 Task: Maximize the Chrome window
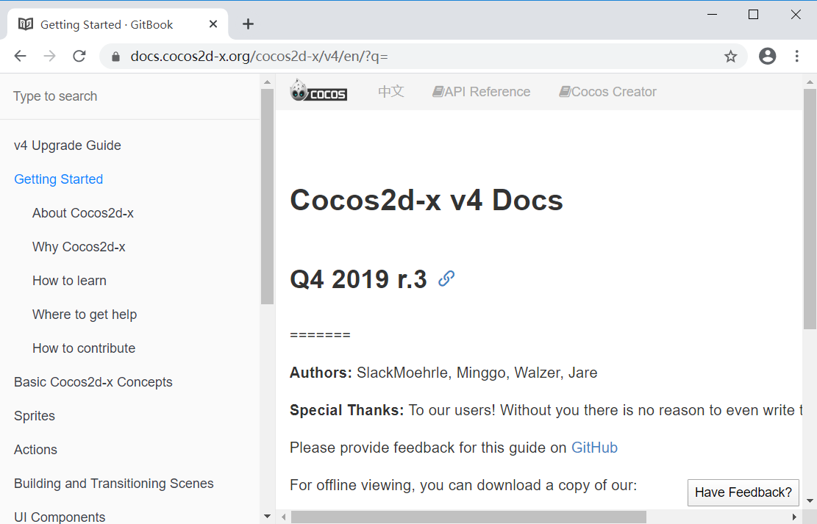(x=754, y=15)
